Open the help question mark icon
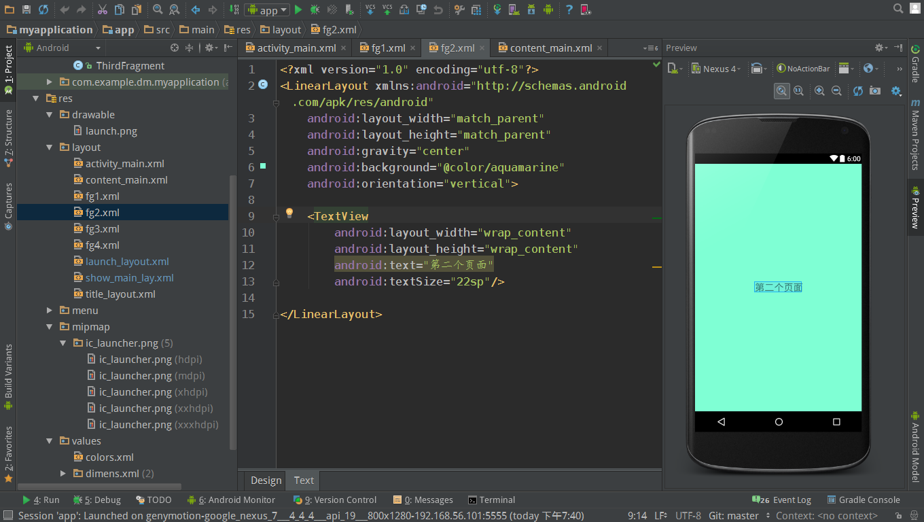The height and width of the screenshot is (522, 924). tap(569, 10)
